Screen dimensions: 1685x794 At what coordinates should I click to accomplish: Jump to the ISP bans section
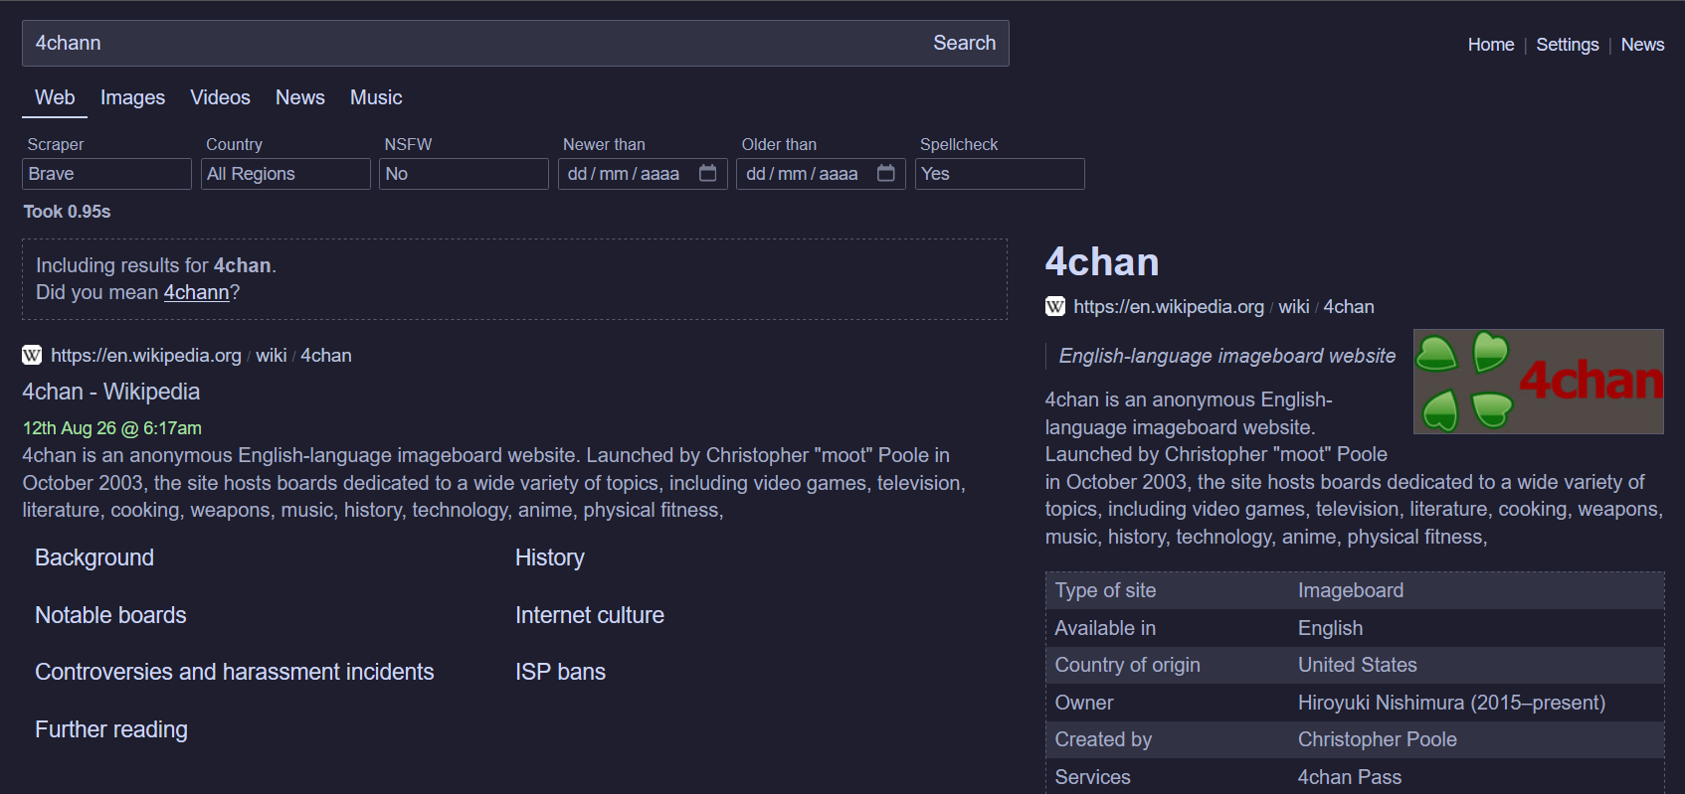560,672
